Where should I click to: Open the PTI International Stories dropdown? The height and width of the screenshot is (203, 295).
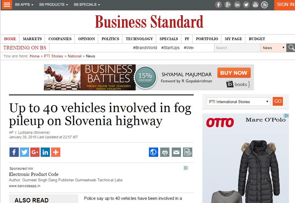[238, 101]
